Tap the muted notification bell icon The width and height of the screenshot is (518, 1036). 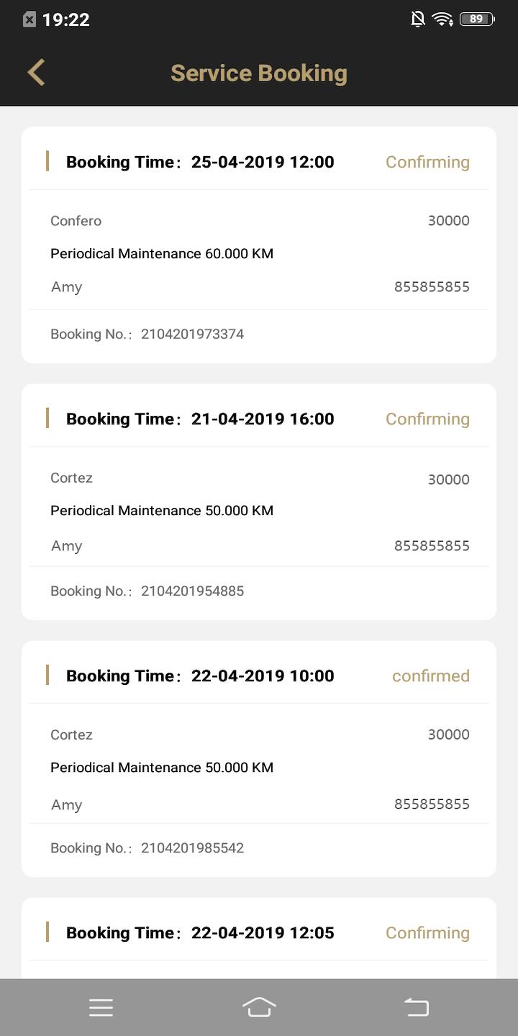click(417, 19)
